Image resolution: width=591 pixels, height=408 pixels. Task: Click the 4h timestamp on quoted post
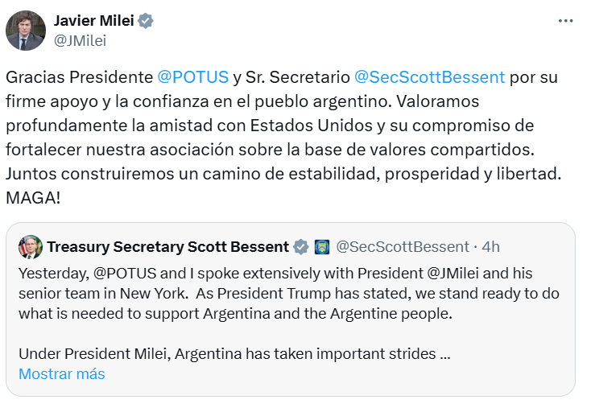tap(490, 246)
